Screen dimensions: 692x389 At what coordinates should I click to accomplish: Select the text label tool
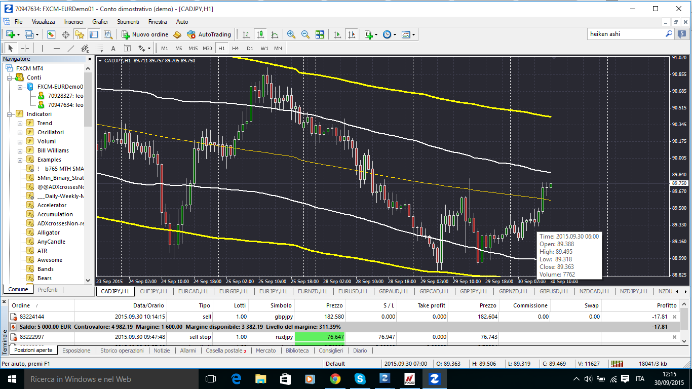[x=127, y=48]
